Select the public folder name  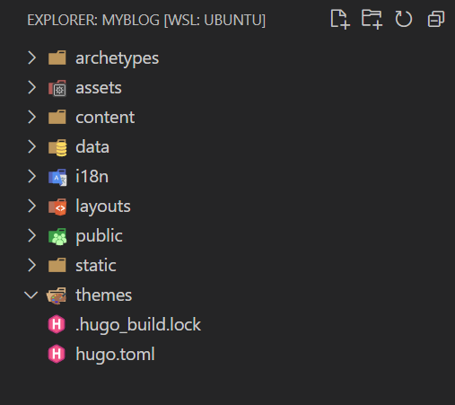99,236
